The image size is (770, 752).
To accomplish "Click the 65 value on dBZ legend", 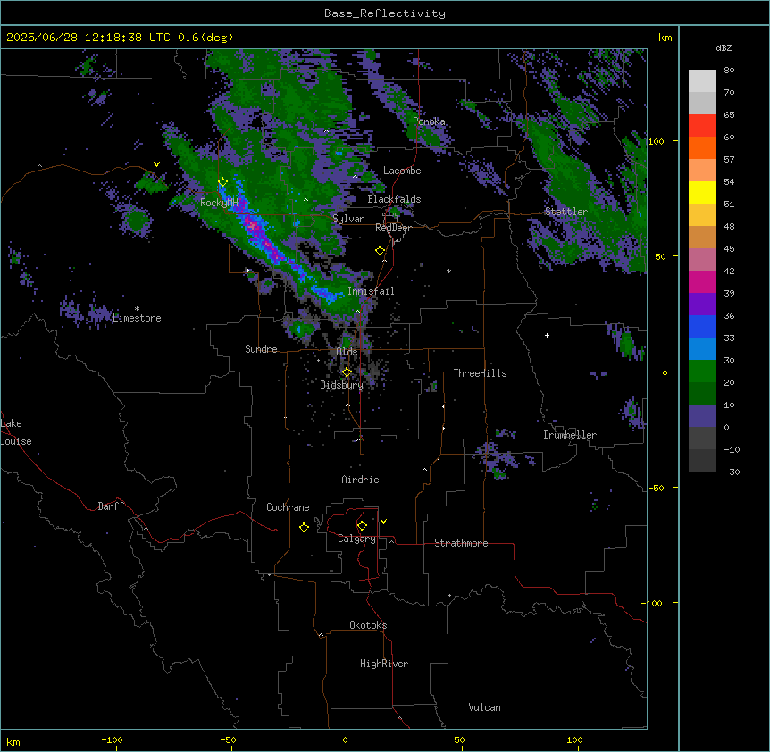I will point(729,115).
